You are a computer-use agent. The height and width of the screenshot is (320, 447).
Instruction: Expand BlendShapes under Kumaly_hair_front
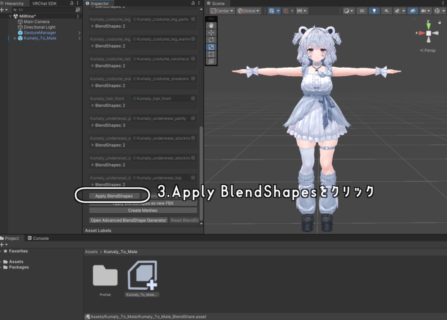point(93,106)
